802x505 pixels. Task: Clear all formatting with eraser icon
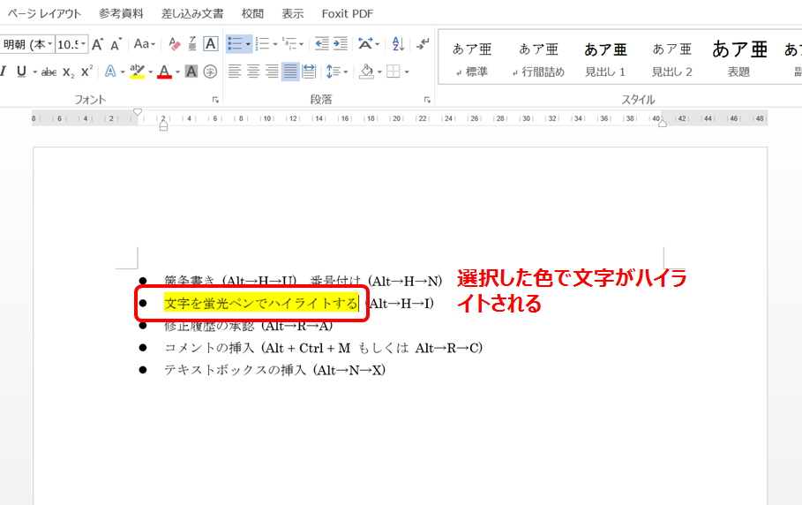tap(174, 44)
